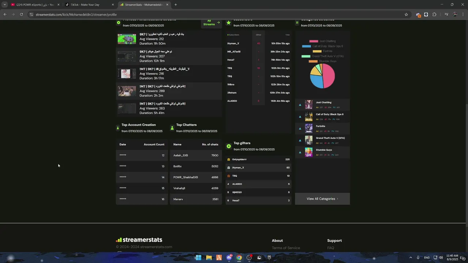Open the 11h 50m stream thumbnail
This screenshot has width=468, height=263.
127,39
